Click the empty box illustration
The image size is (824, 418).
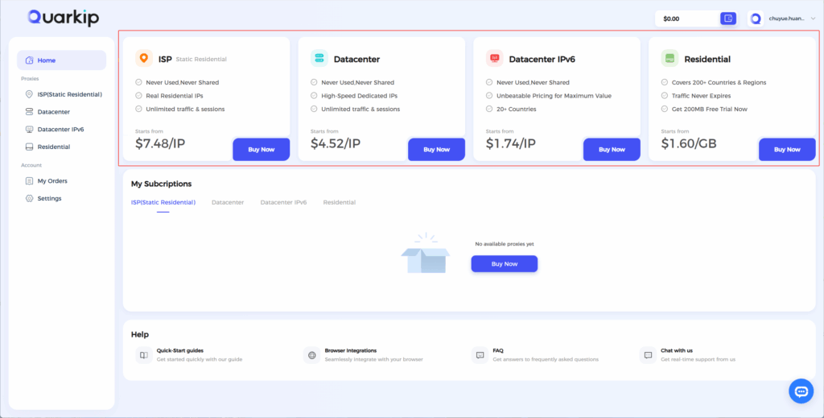(x=426, y=254)
